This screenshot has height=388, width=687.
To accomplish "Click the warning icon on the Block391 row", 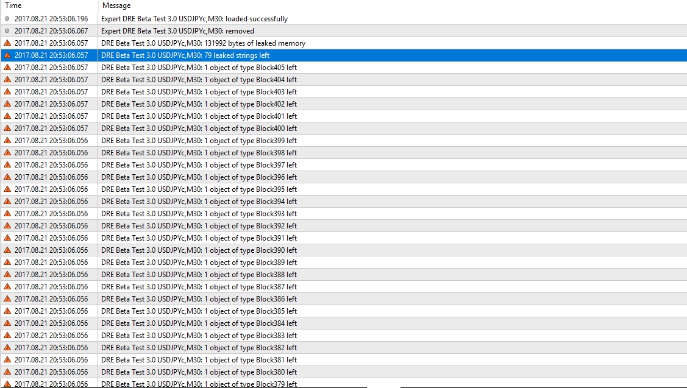I will click(x=7, y=238).
